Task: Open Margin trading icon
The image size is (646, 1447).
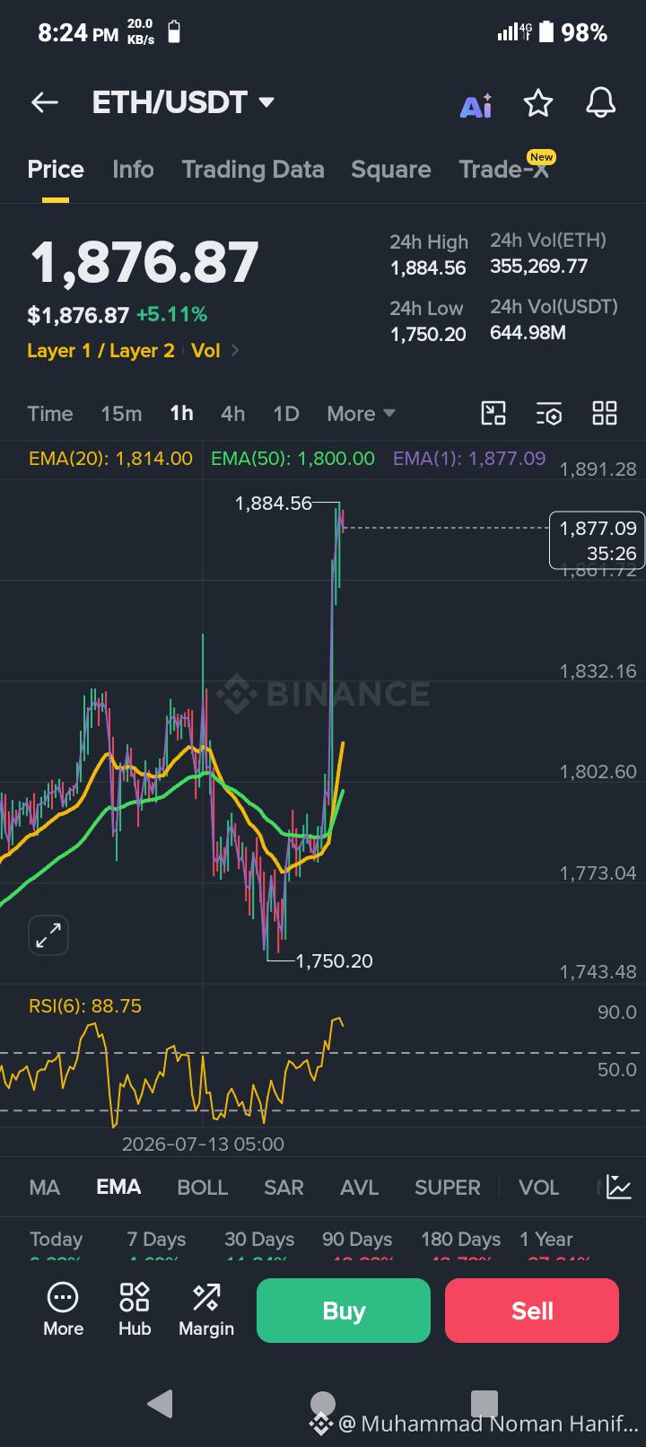Action: pyautogui.click(x=206, y=1311)
